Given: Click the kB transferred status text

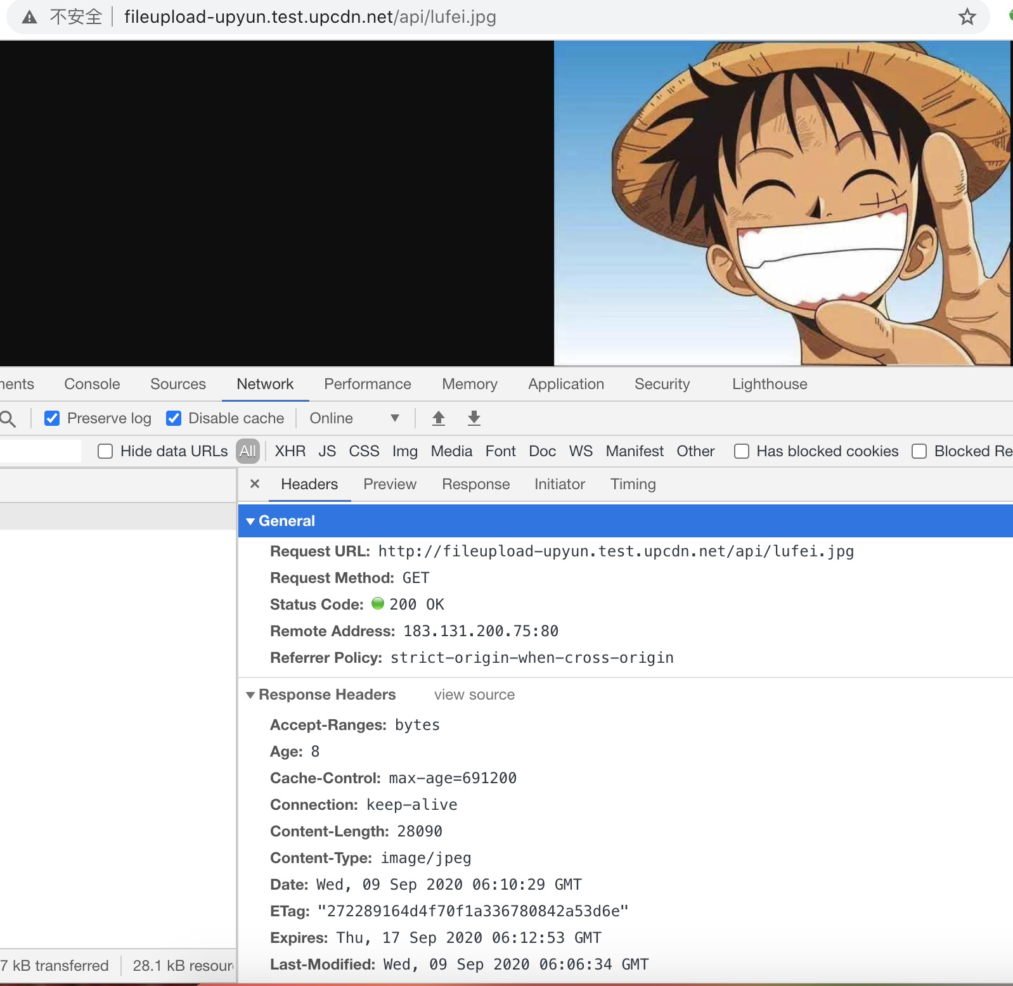Looking at the screenshot, I should click(55, 966).
